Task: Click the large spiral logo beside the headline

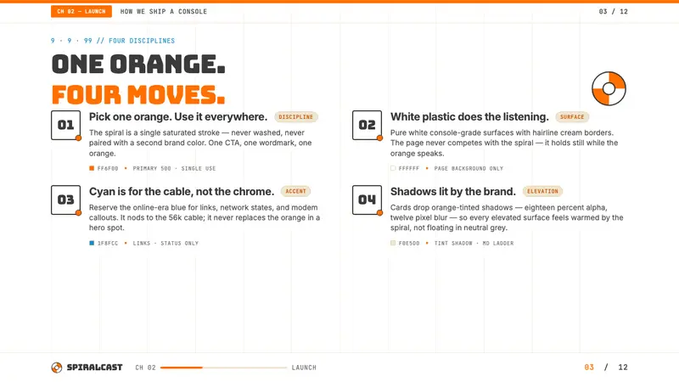Action: click(609, 89)
